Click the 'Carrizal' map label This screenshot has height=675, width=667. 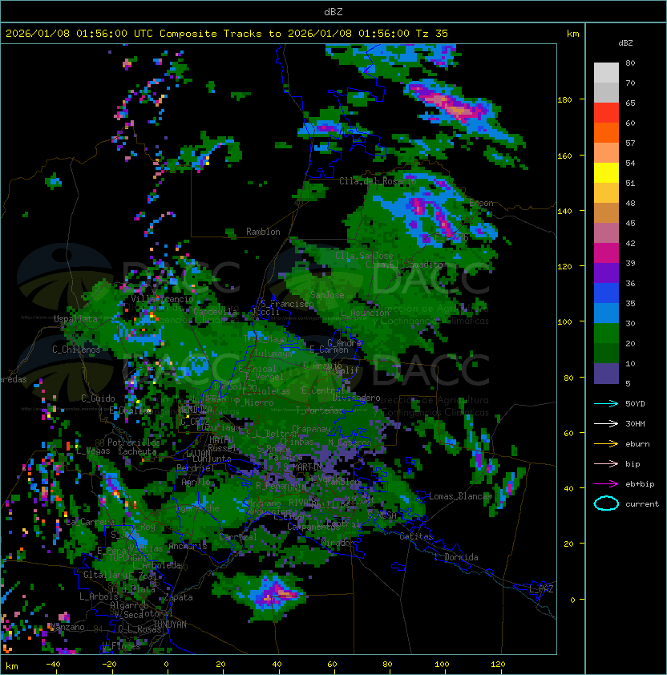point(238,537)
